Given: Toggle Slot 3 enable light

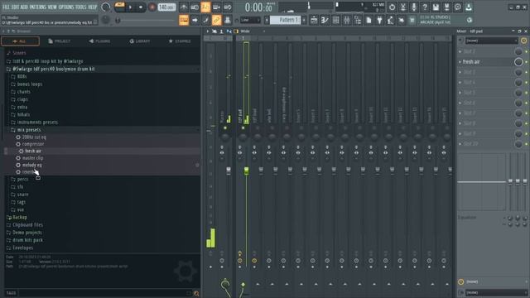Looking at the screenshot, I should pos(527,72).
